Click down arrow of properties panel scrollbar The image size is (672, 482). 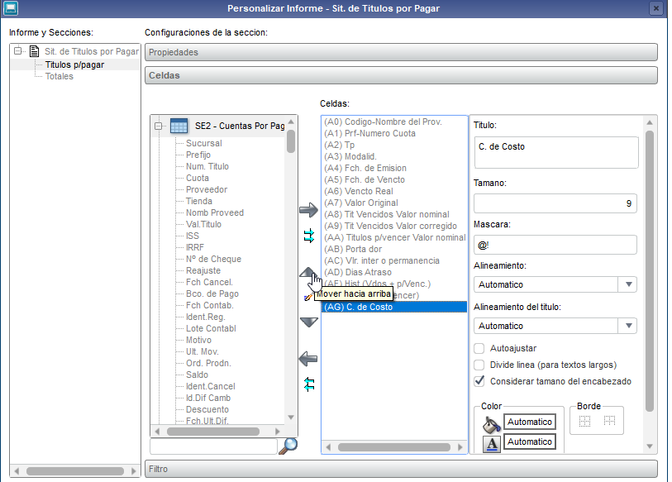point(650,446)
